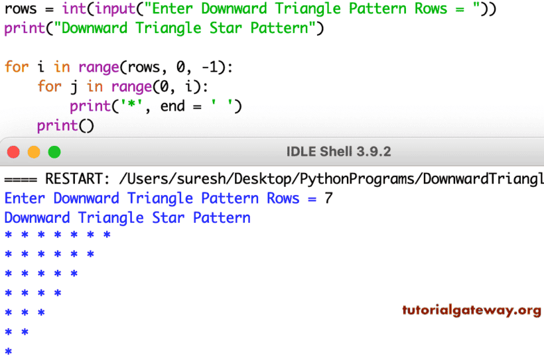Click the seven-star output row
This screenshot has width=544, height=362.
58,235
